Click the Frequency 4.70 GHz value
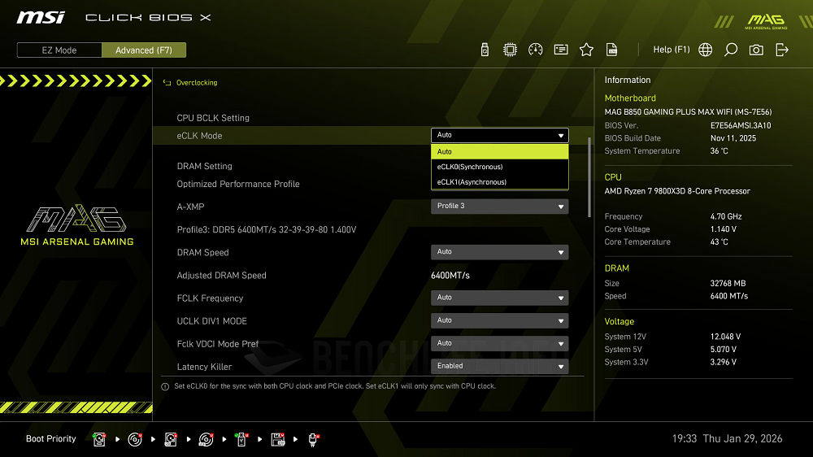The image size is (813, 457). [726, 216]
